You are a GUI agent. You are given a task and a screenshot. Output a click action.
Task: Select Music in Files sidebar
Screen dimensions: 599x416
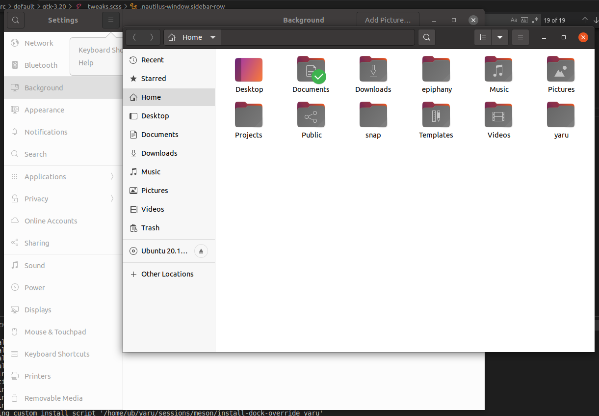169,172
